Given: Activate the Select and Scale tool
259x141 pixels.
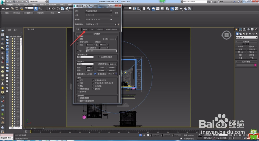Looking at the screenshot, I should (x=63, y=9).
